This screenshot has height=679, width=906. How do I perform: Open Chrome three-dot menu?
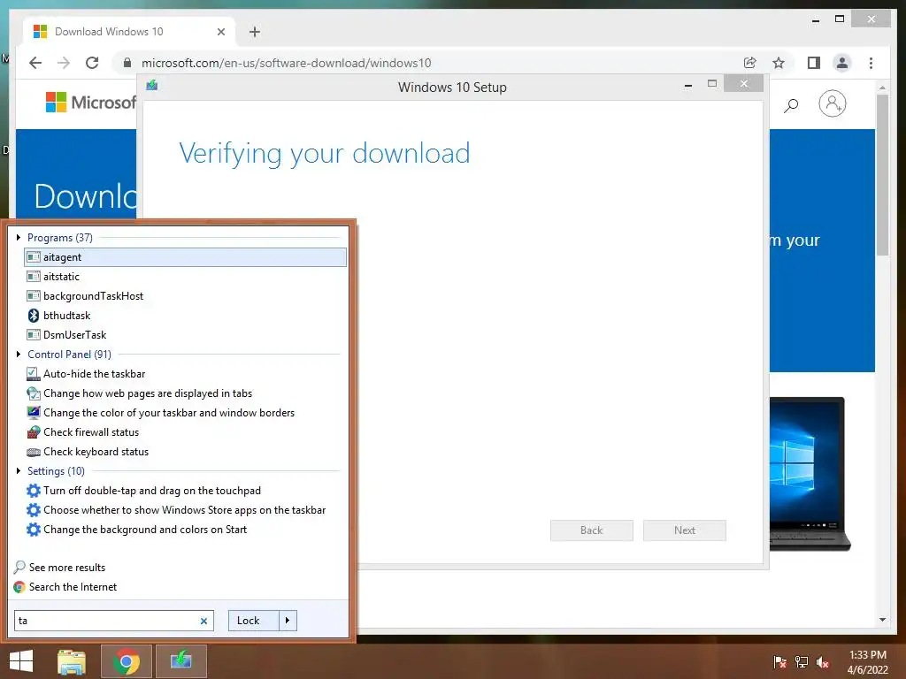coord(871,63)
